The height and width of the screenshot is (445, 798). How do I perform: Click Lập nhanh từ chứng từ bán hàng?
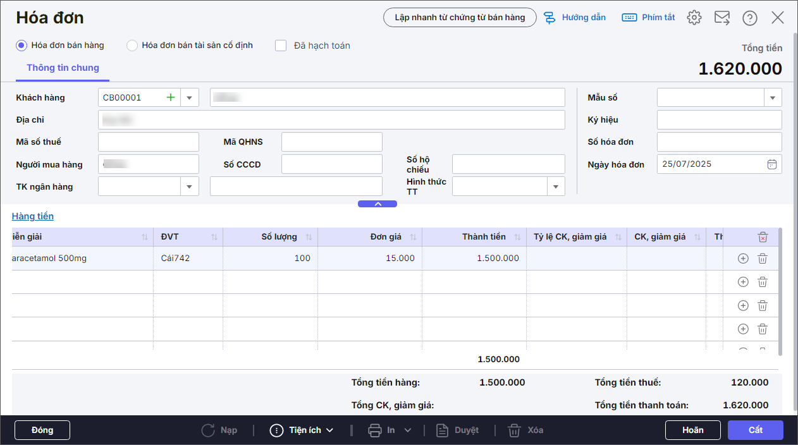click(x=460, y=18)
